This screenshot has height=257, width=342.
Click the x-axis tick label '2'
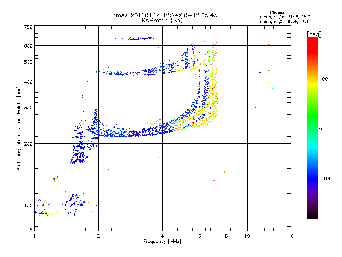coord(98,236)
